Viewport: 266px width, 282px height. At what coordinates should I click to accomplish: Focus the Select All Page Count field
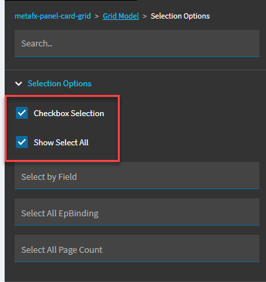pyautogui.click(x=137, y=249)
